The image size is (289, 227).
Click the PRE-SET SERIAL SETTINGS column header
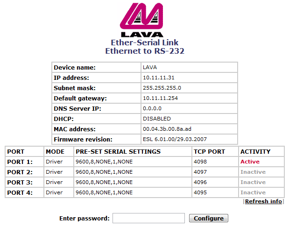point(118,152)
